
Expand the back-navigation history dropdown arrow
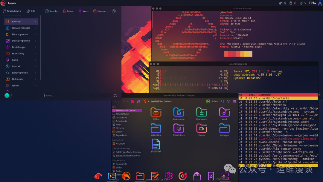coord(119,101)
